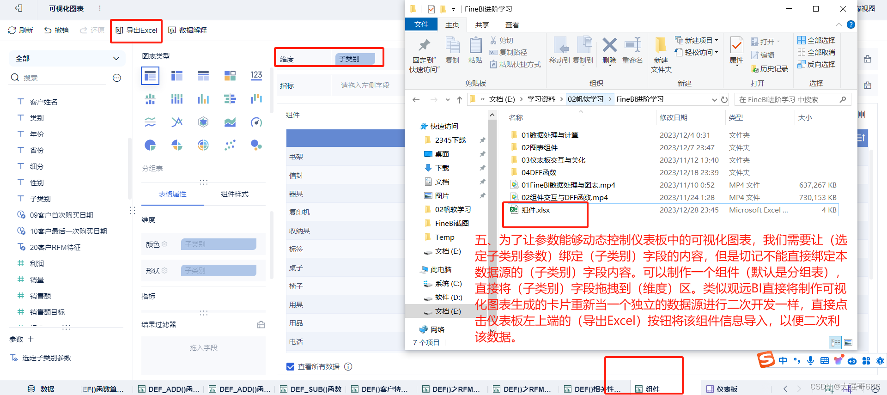Select the stacked column chart icon
Screen dimensions: 887x395
[x=177, y=99]
